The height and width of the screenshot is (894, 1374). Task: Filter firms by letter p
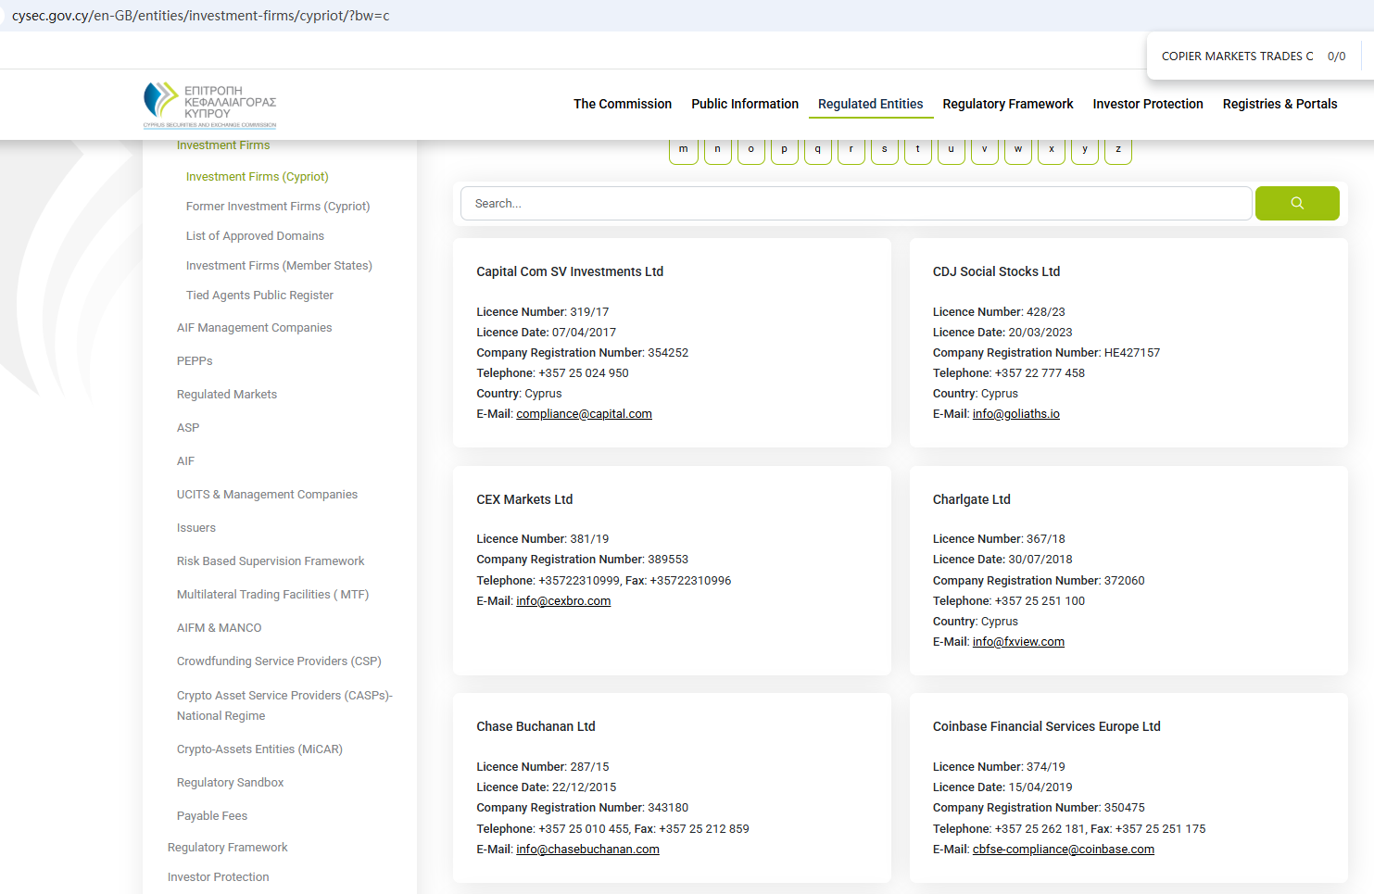[x=784, y=150]
